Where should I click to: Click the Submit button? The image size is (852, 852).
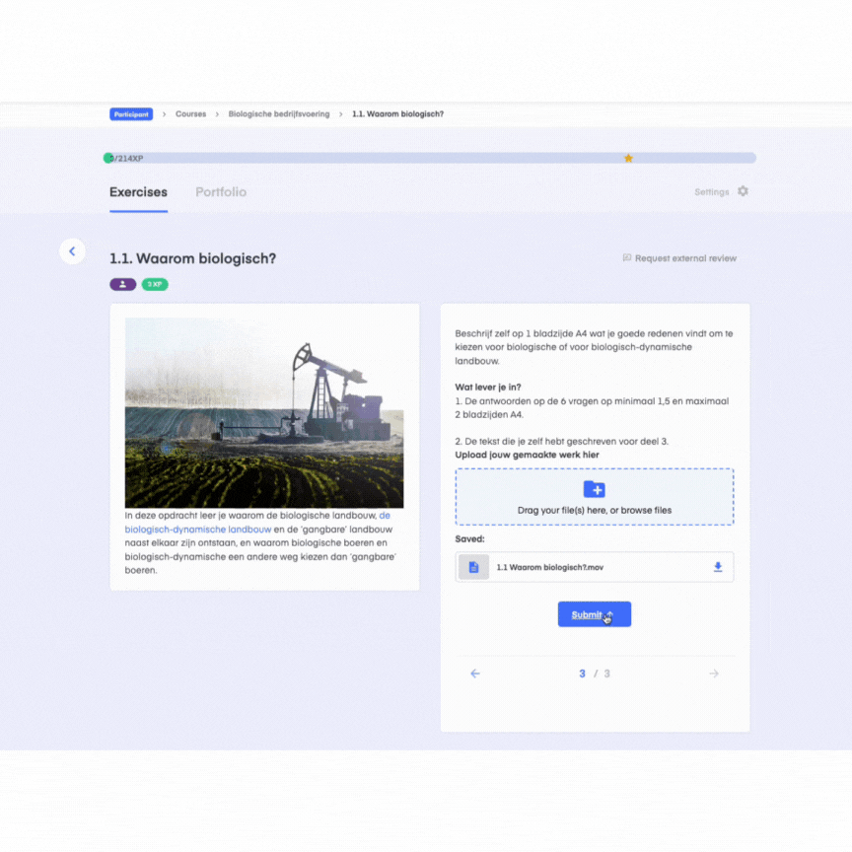pyautogui.click(x=595, y=614)
